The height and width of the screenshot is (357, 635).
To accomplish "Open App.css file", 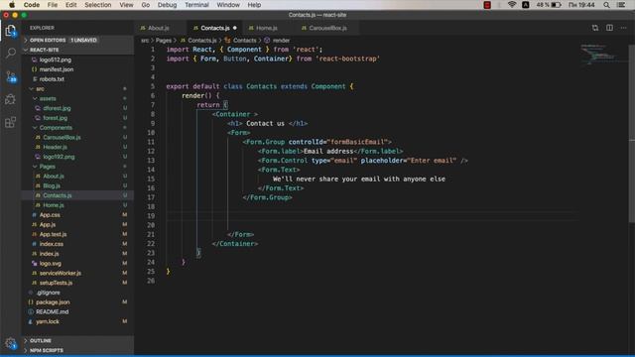I will click(77, 215).
